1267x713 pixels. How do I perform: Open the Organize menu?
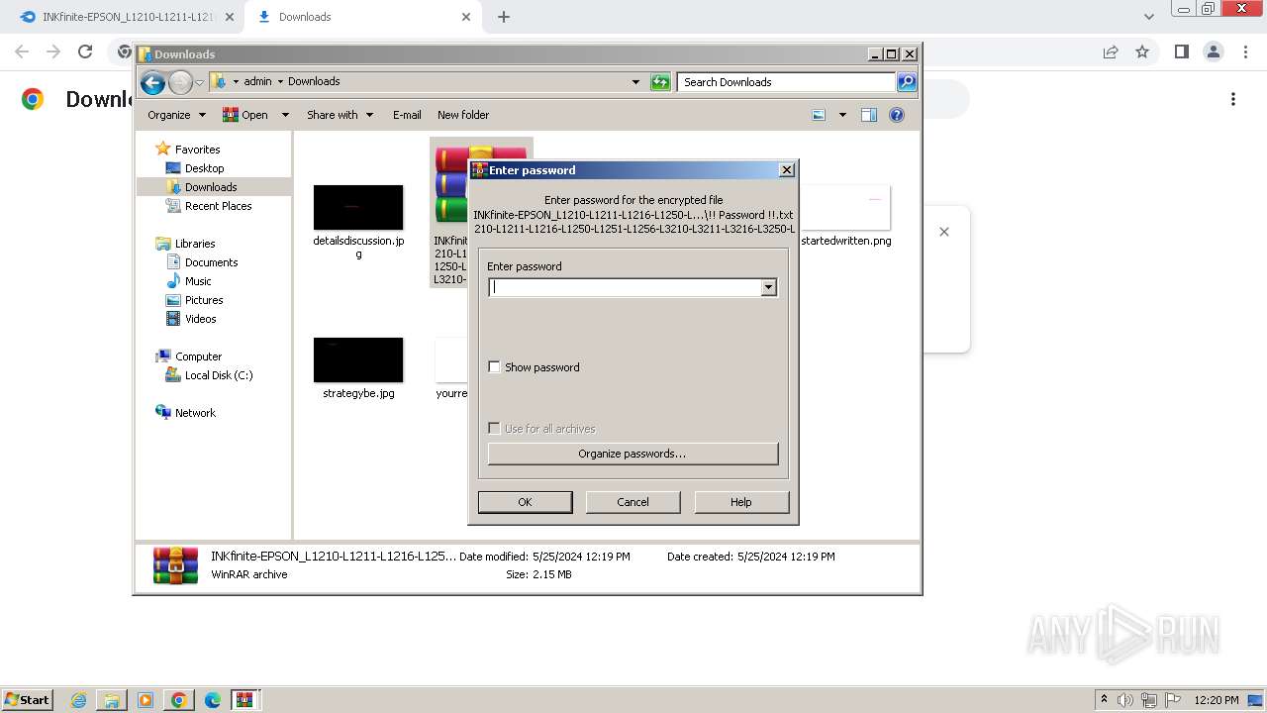click(176, 115)
